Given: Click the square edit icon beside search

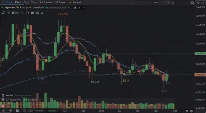Looking at the screenshot, I should (173, 3).
